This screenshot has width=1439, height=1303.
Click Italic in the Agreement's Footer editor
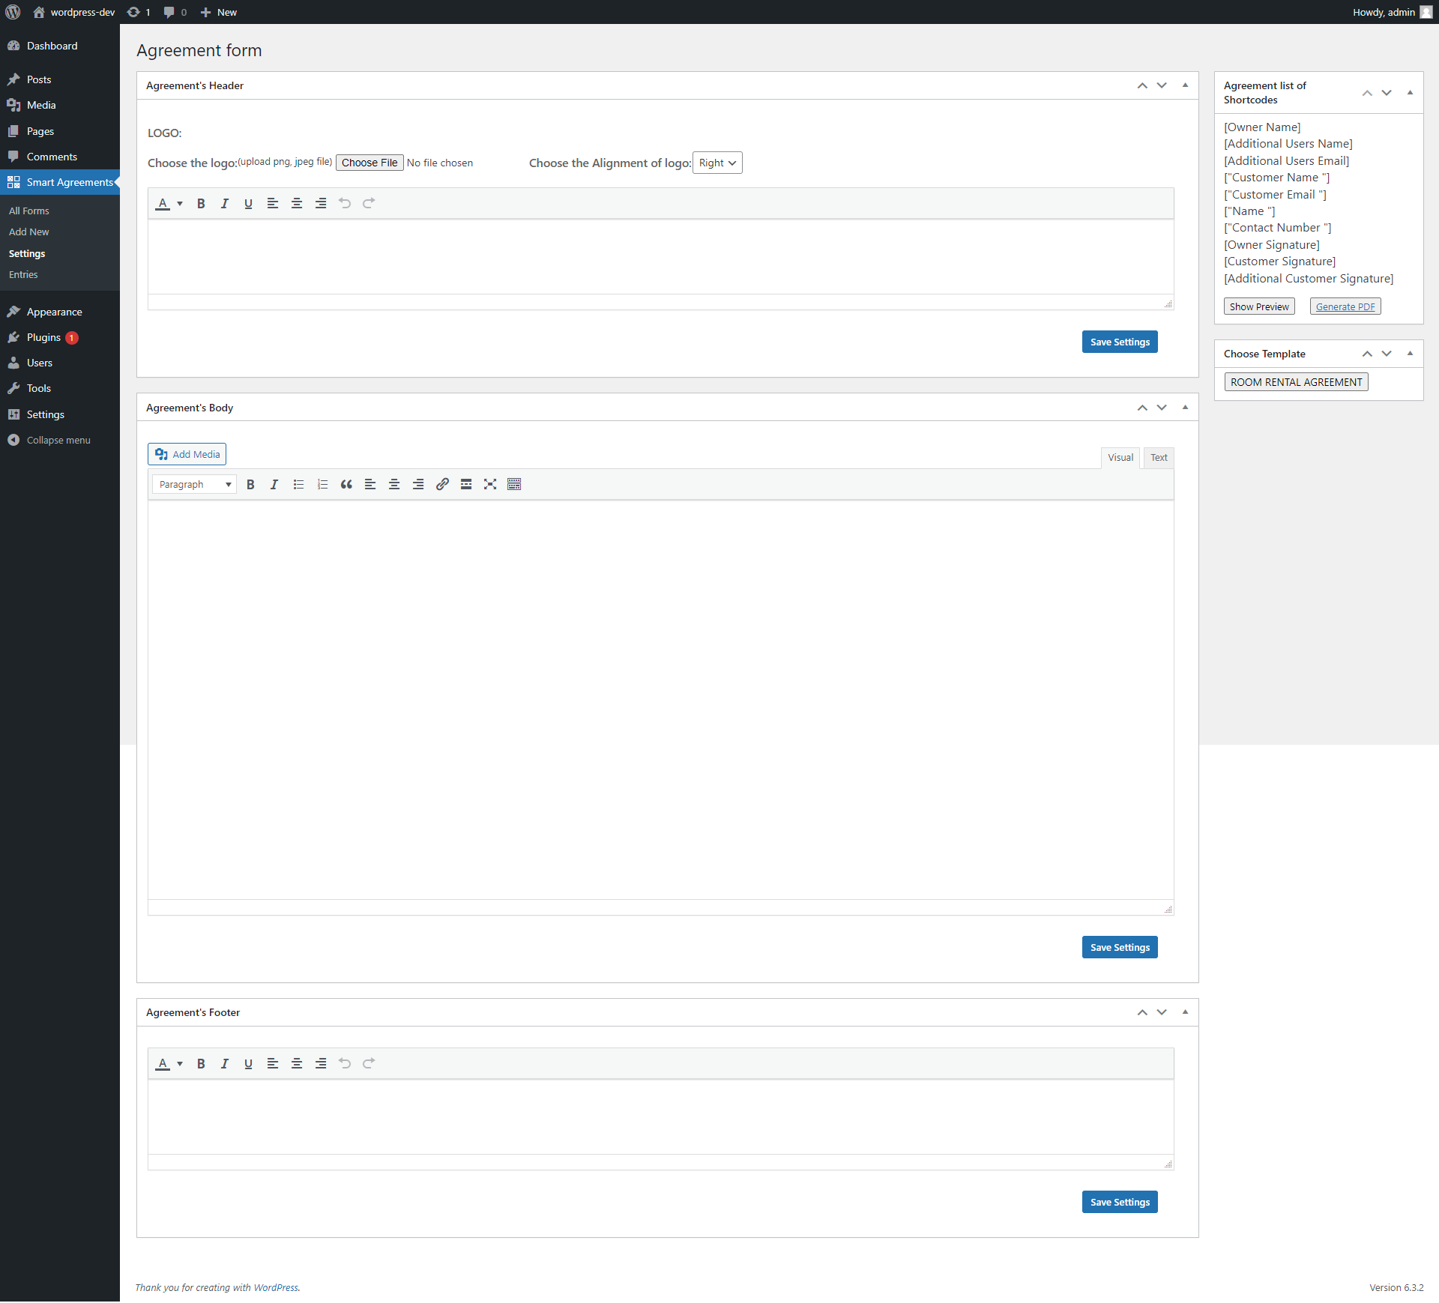(x=225, y=1064)
